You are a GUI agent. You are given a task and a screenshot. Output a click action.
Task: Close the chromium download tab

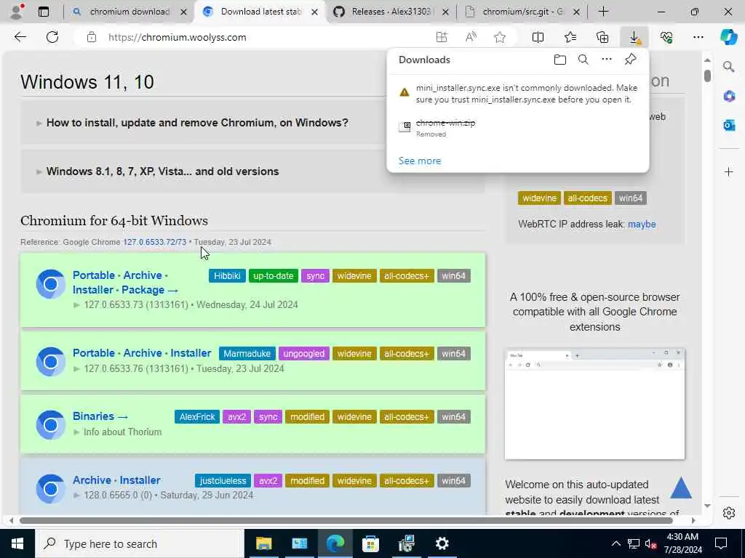183,12
